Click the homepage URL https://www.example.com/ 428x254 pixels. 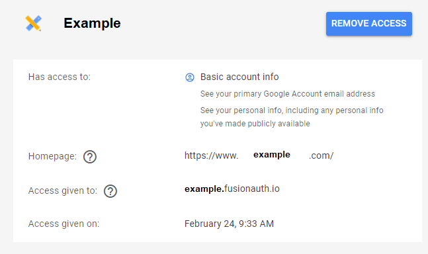[x=259, y=155]
